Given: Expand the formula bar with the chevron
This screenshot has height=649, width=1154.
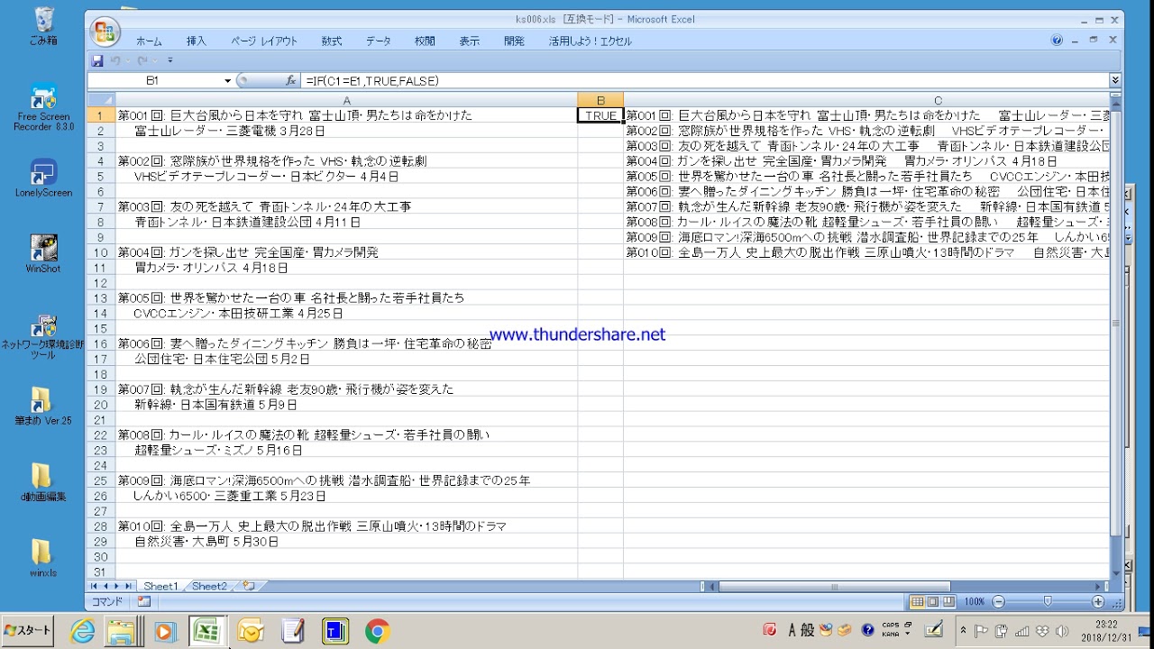Looking at the screenshot, I should point(1115,81).
